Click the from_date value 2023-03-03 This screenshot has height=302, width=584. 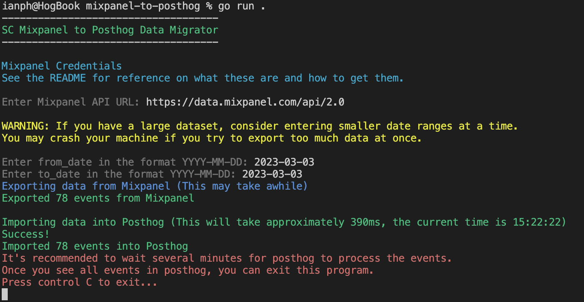[x=284, y=162]
